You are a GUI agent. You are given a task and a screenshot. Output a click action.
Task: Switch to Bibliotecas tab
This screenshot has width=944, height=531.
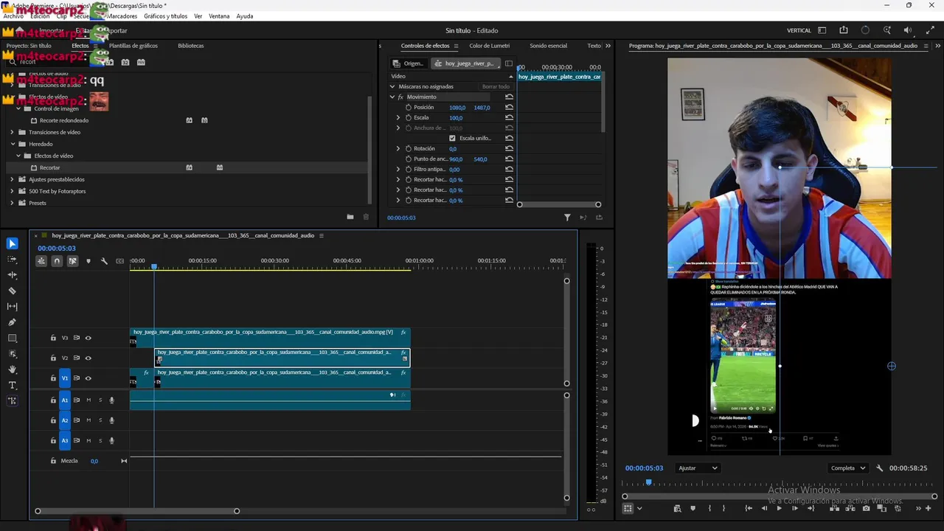[191, 46]
